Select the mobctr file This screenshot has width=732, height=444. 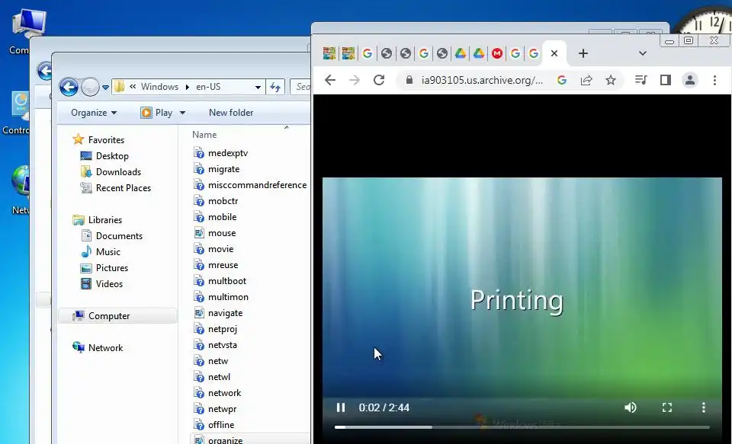coord(223,201)
